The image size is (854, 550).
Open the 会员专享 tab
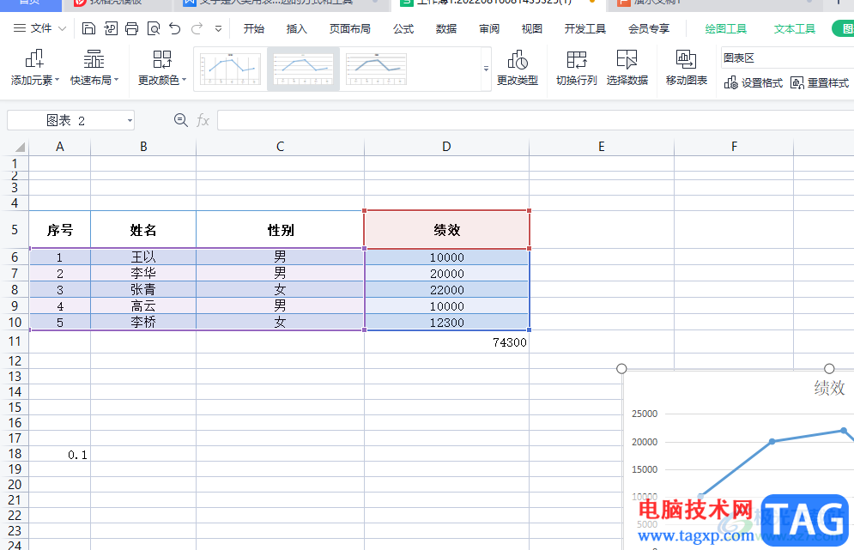[x=649, y=29]
